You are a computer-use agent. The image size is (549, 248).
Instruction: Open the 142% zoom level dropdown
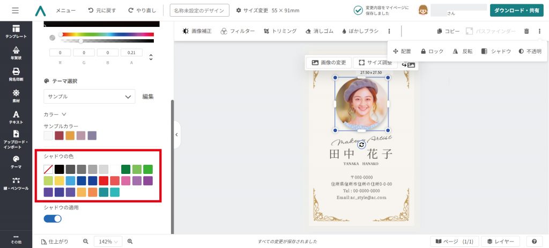pos(108,242)
